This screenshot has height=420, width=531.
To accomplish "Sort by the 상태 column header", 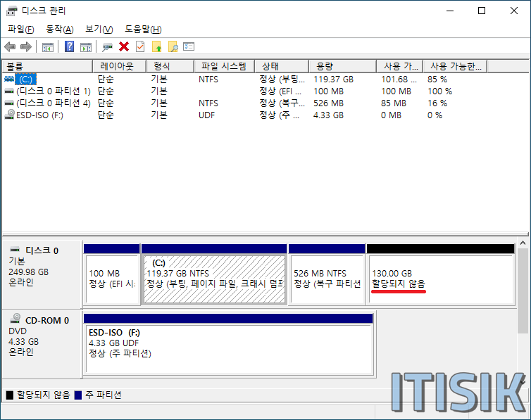I will coord(282,66).
